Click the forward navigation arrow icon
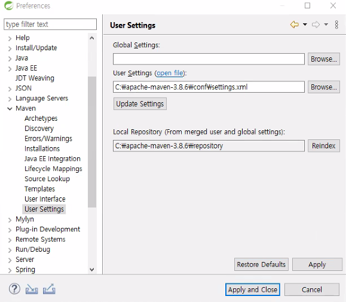Screen dimensions: 346x302 pos(316,25)
